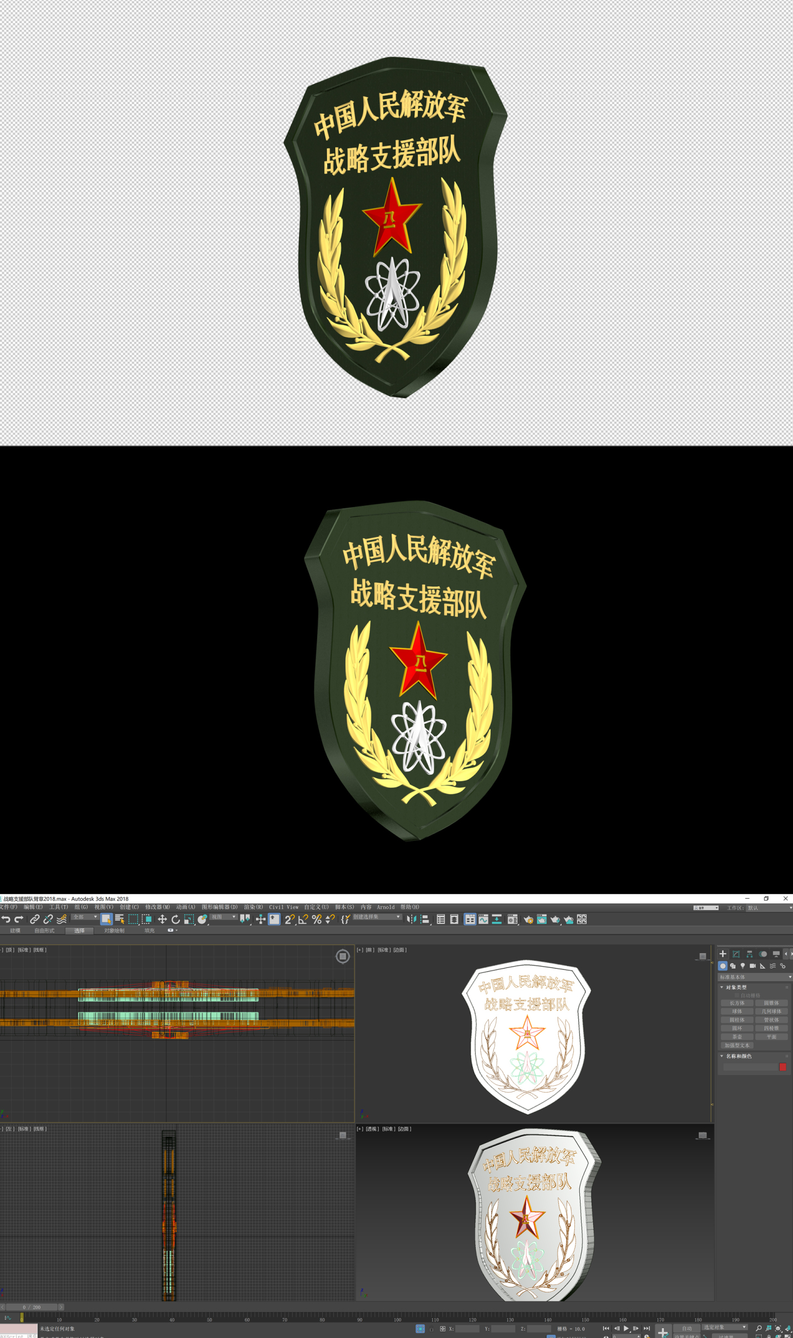Image resolution: width=793 pixels, height=1338 pixels.
Task: Click Render in the Cloud teapot
Action: pos(569,919)
